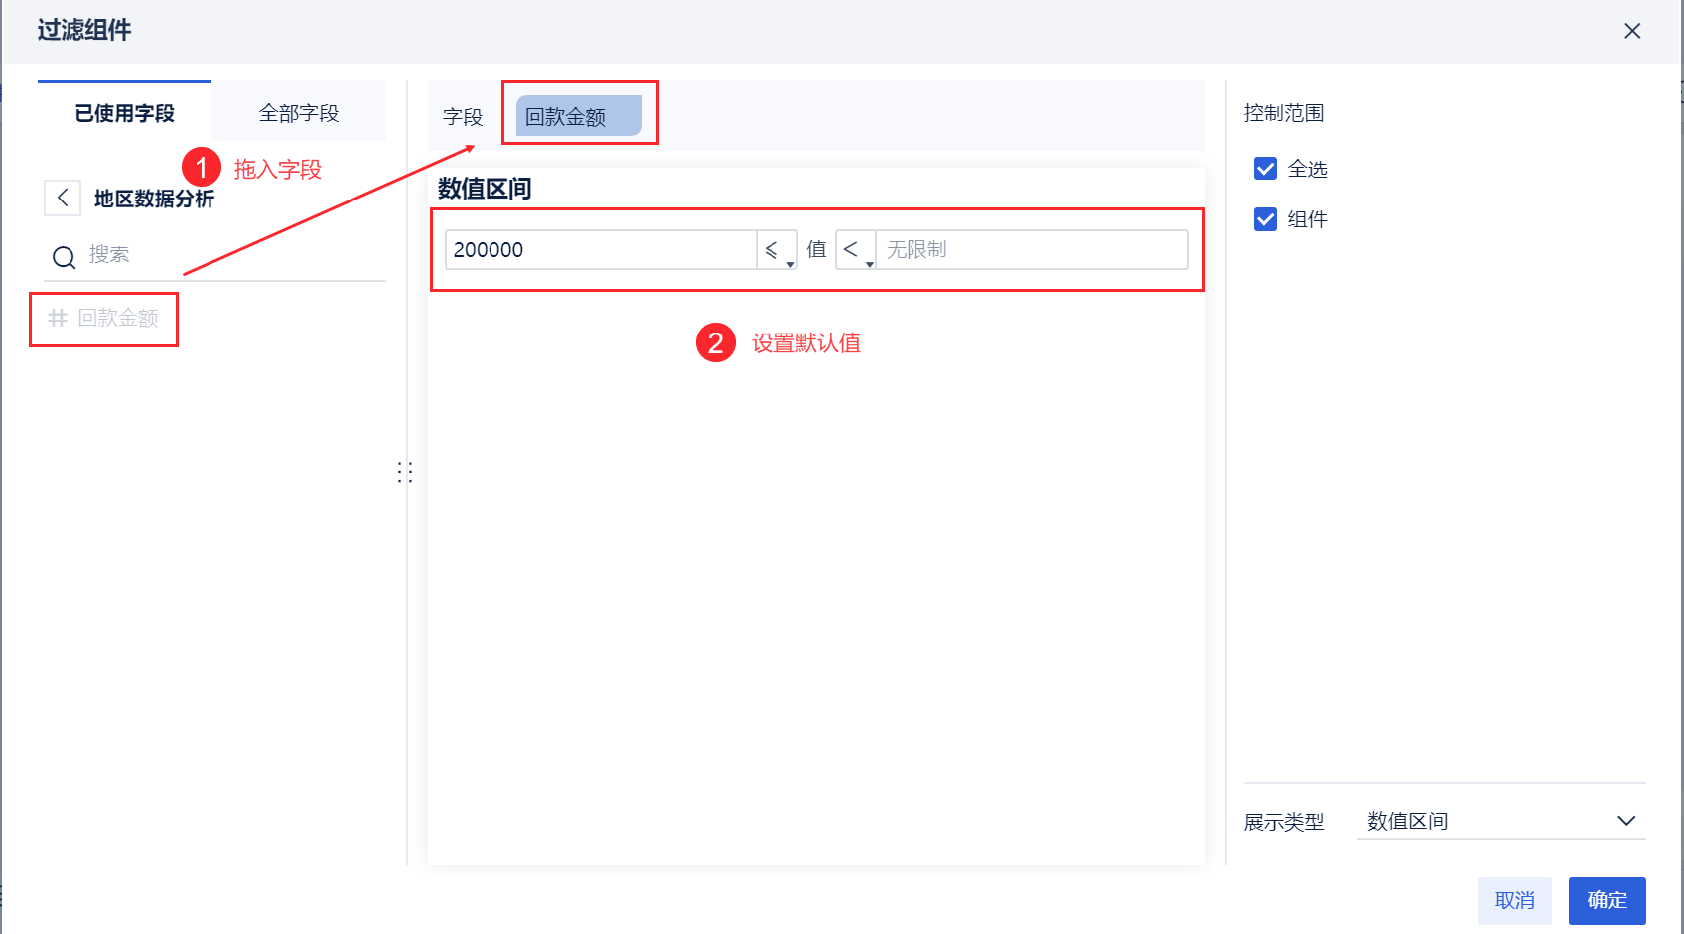
Task: Switch to the 全部字段 tab
Action: tap(299, 113)
